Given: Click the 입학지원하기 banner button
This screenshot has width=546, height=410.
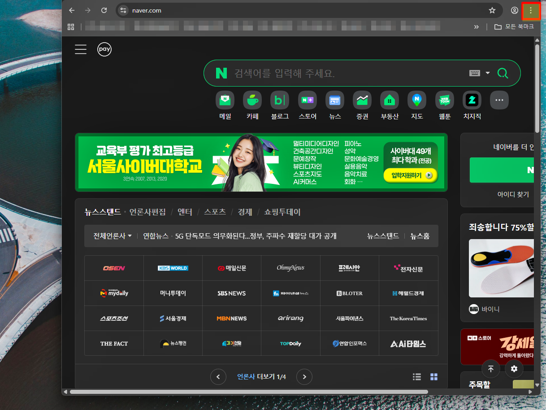Looking at the screenshot, I should click(x=411, y=175).
